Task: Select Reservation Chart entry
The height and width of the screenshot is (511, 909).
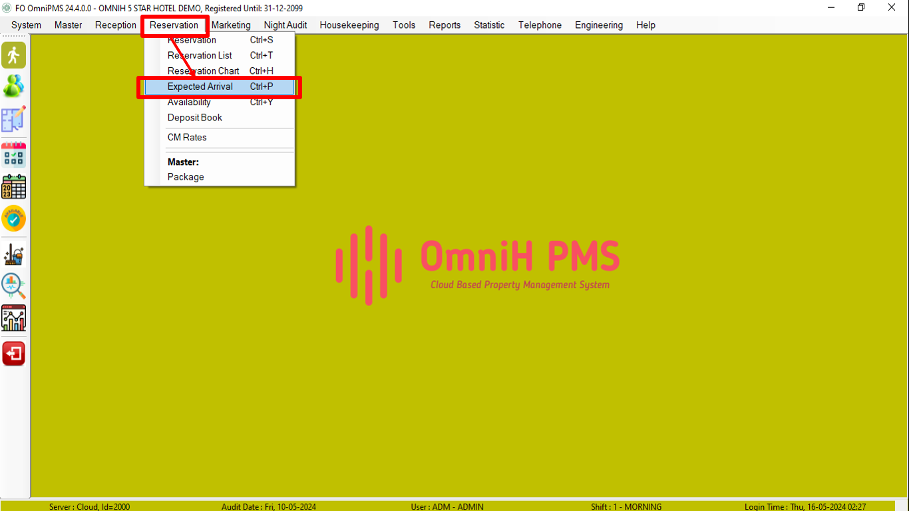Action: click(220, 71)
